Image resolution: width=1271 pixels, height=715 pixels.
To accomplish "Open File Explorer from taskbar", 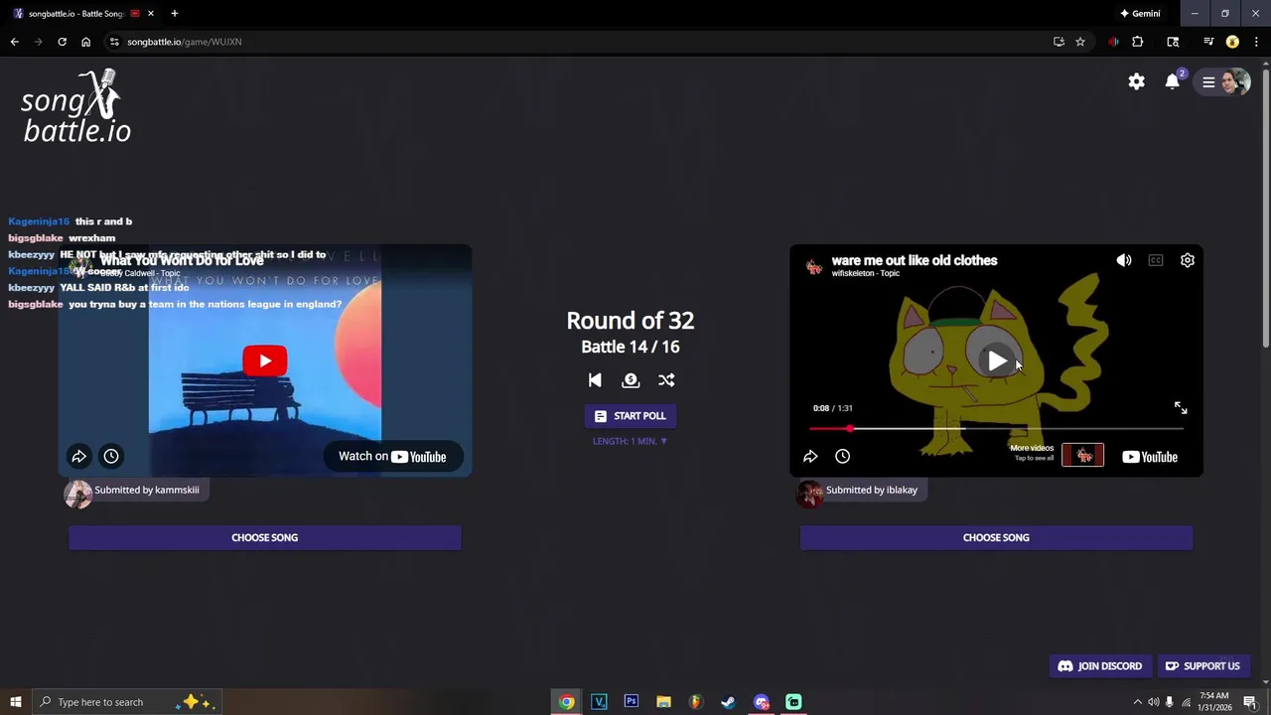I will 663,702.
